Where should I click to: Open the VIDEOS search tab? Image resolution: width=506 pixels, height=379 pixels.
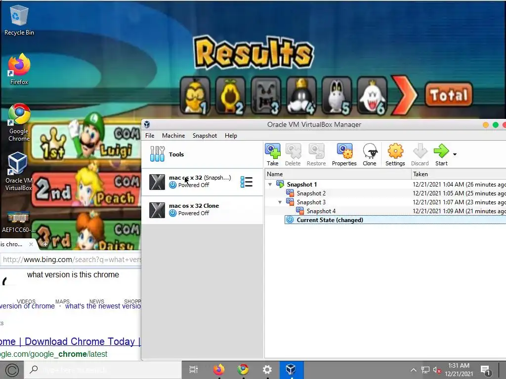pos(26,302)
